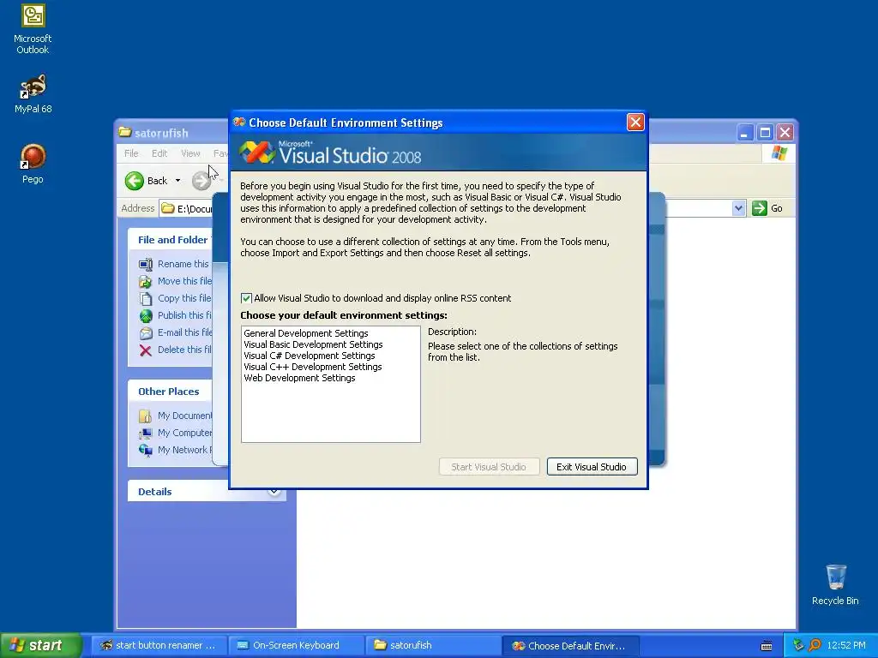Viewport: 878px width, 658px height.
Task: Select Web Development Settings
Action: click(x=299, y=378)
